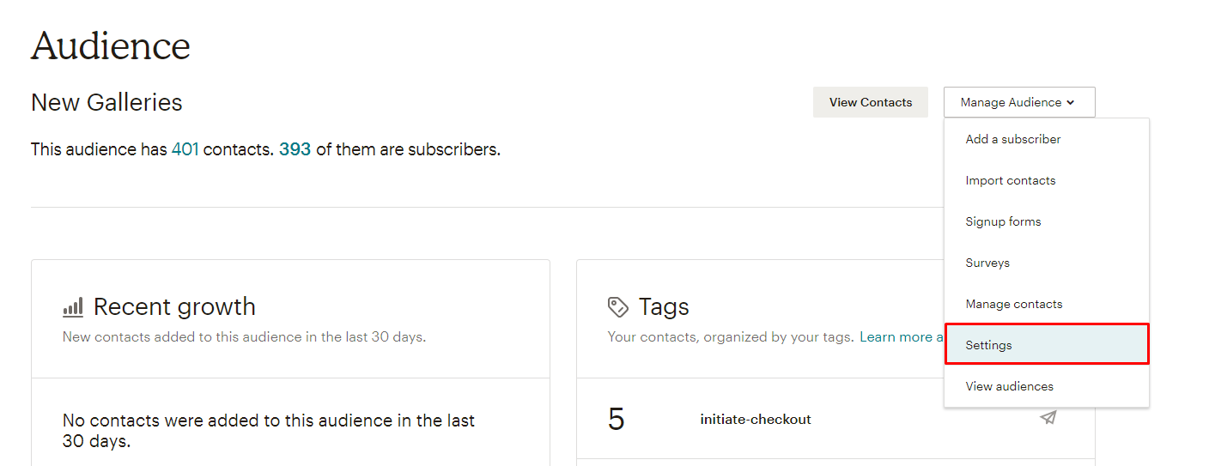Click the Audience page heading

click(111, 46)
